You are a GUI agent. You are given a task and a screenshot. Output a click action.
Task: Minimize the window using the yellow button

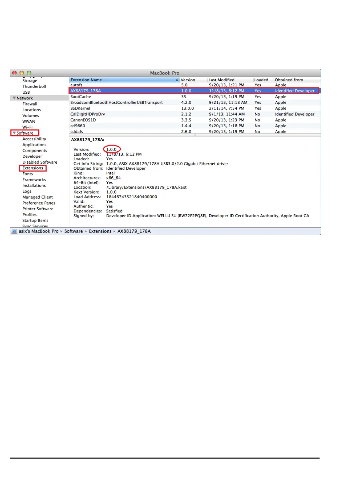pyautogui.click(x=22, y=73)
